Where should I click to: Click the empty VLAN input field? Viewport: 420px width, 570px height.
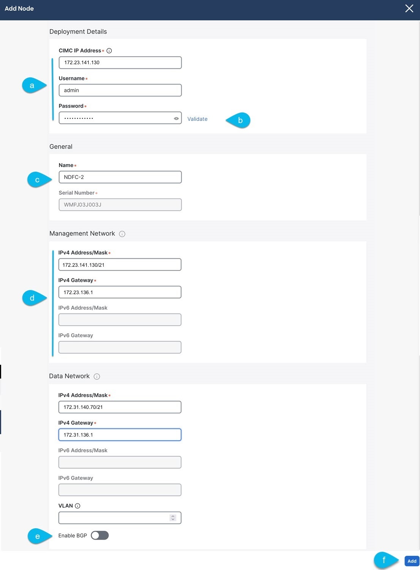click(x=114, y=518)
